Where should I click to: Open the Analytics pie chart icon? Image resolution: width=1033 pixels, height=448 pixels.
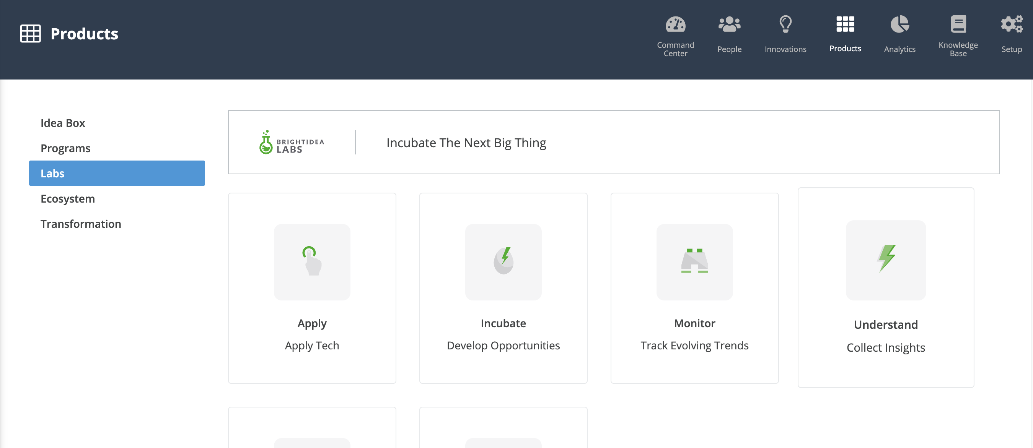(x=899, y=24)
